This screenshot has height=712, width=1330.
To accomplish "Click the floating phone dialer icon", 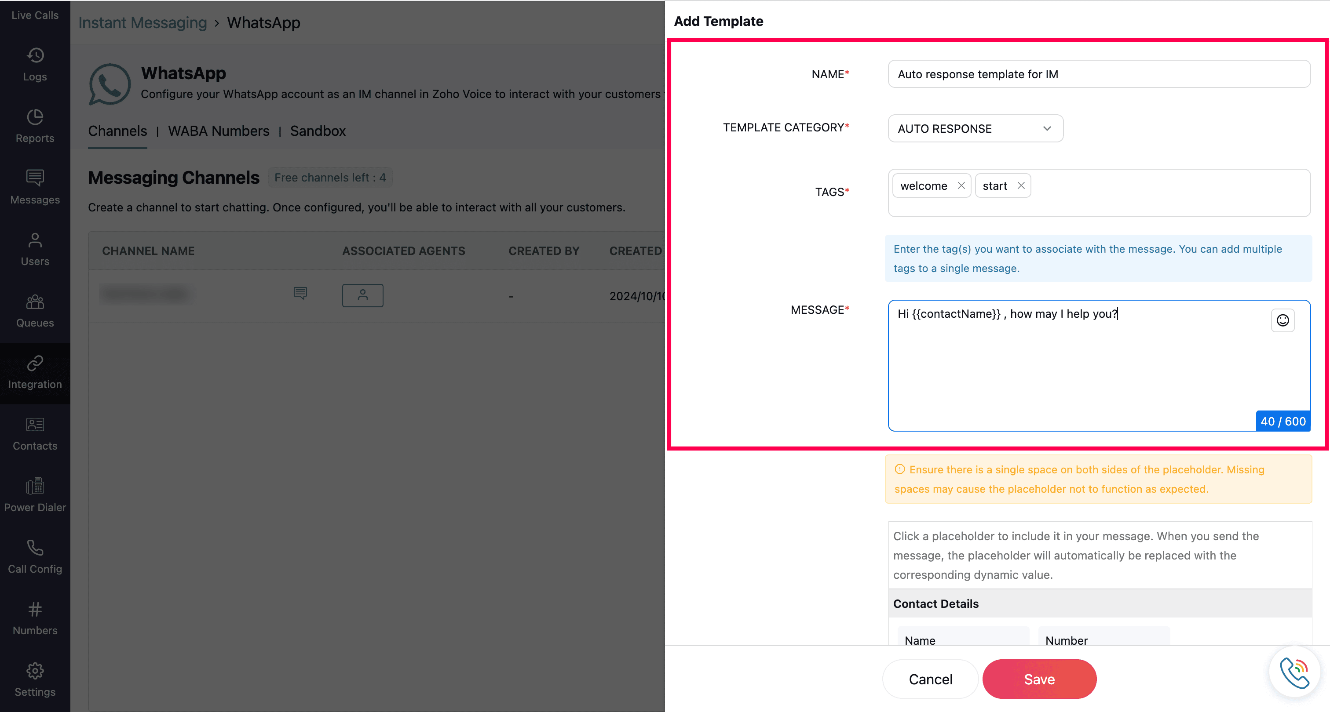I will [1294, 672].
